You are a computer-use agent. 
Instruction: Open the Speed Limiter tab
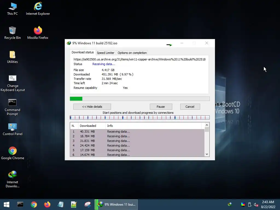tap(106, 53)
